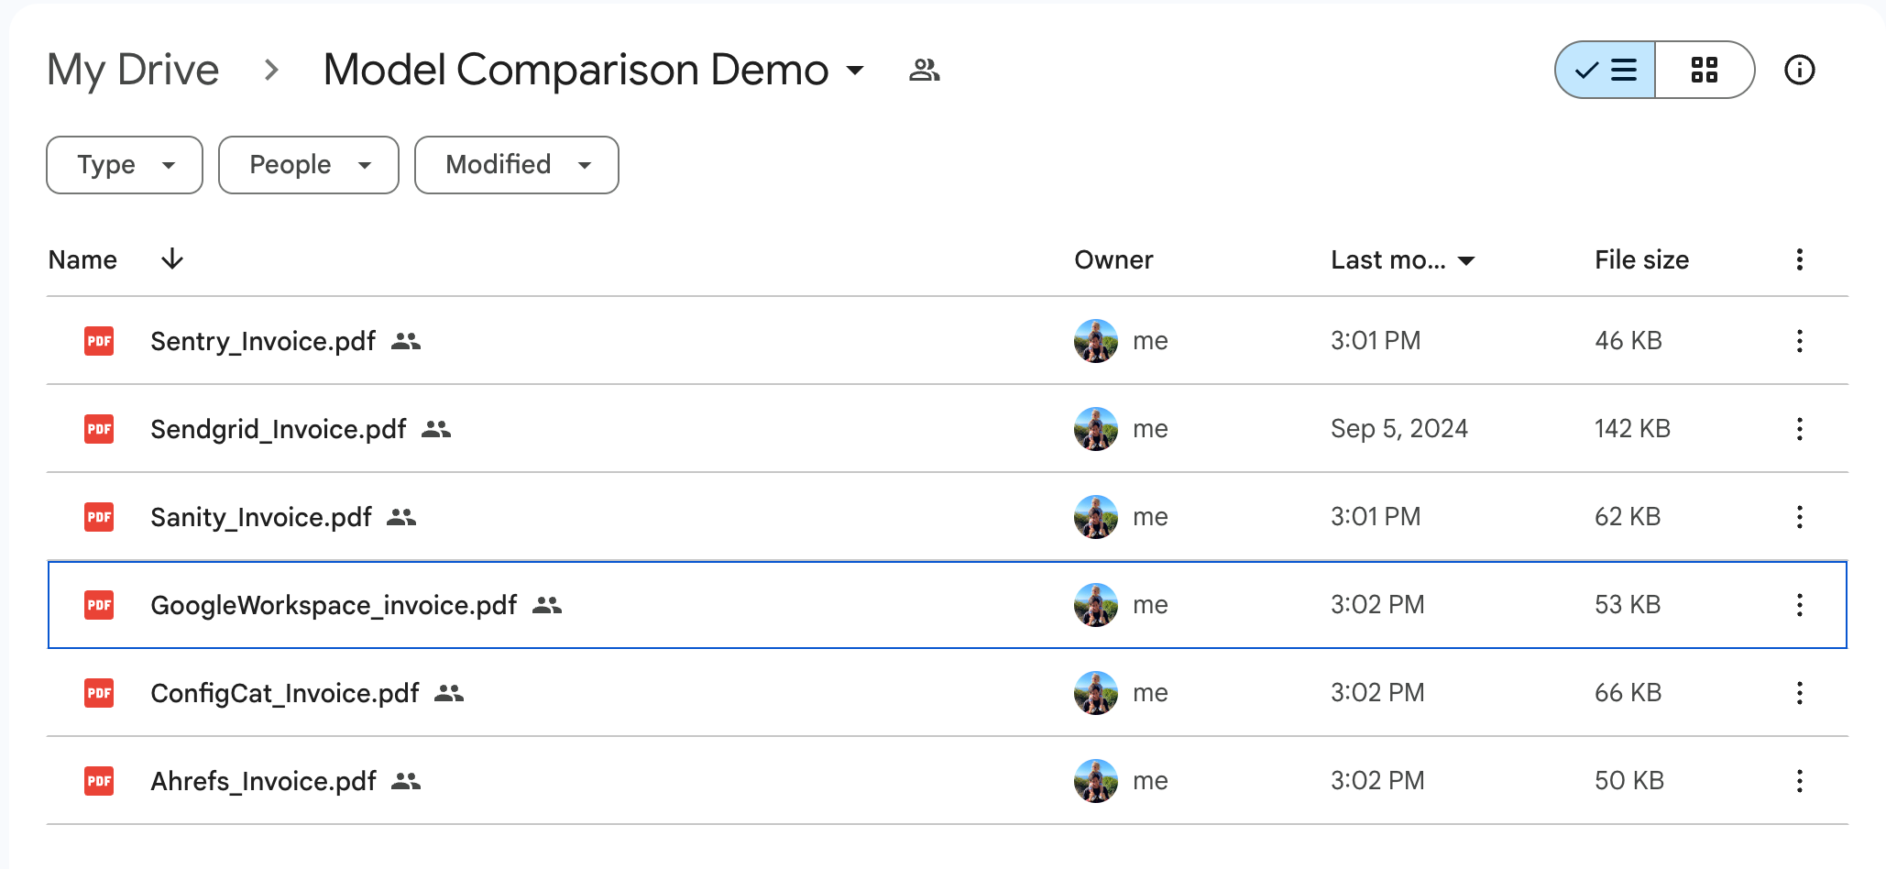Select the Ahrefs_Invoice.pdf file name
Viewport: 1886px width, 869px height.
pyautogui.click(x=264, y=781)
